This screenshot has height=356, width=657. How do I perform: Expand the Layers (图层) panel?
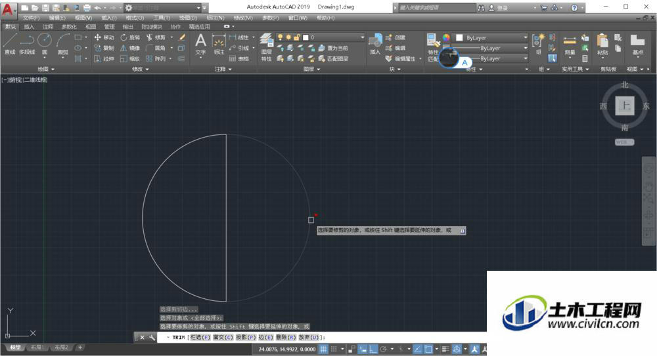click(x=311, y=69)
